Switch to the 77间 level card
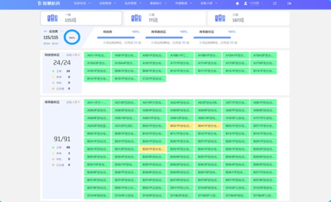Viewport: 331px width, 202px height. click(x=165, y=18)
